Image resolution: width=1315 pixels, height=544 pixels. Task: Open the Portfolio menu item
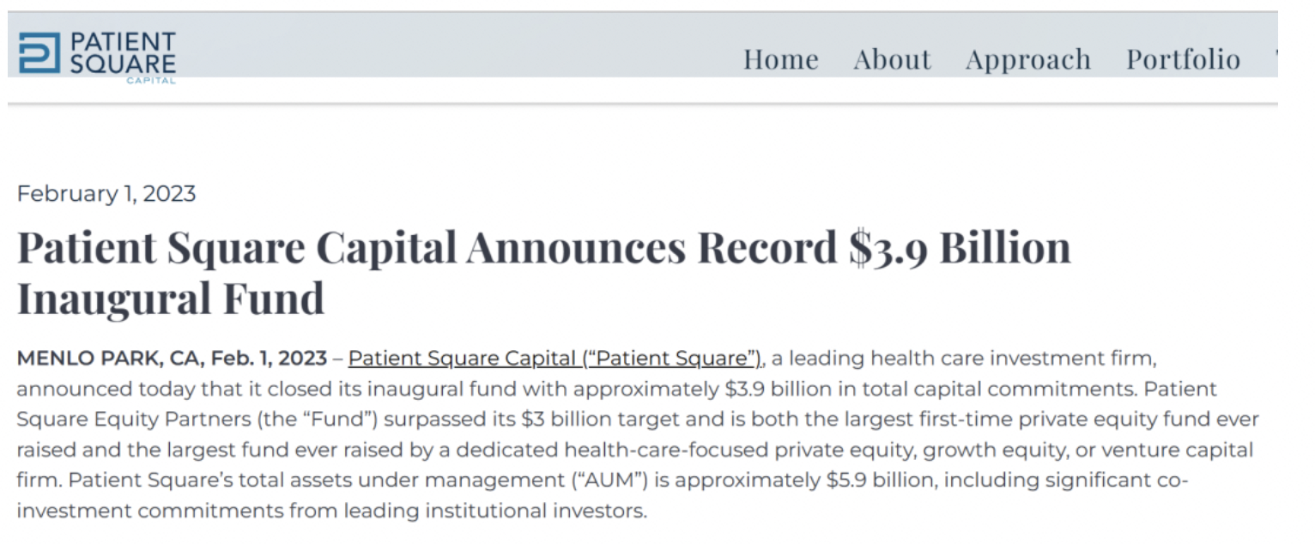coord(1183,59)
